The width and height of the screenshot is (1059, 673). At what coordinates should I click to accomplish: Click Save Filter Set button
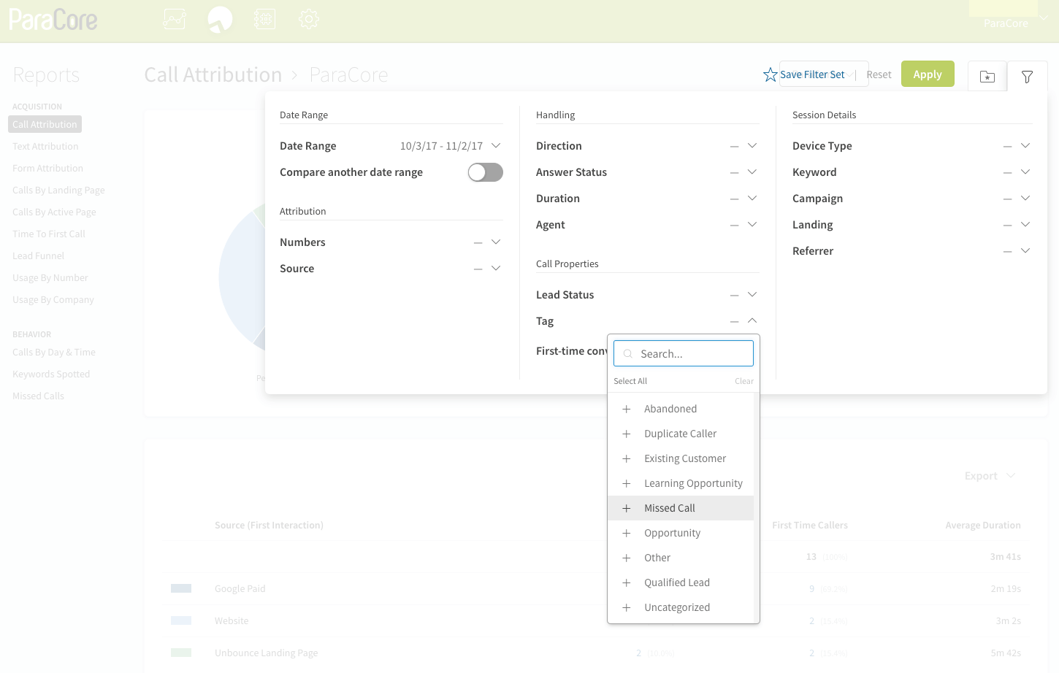[812, 74]
